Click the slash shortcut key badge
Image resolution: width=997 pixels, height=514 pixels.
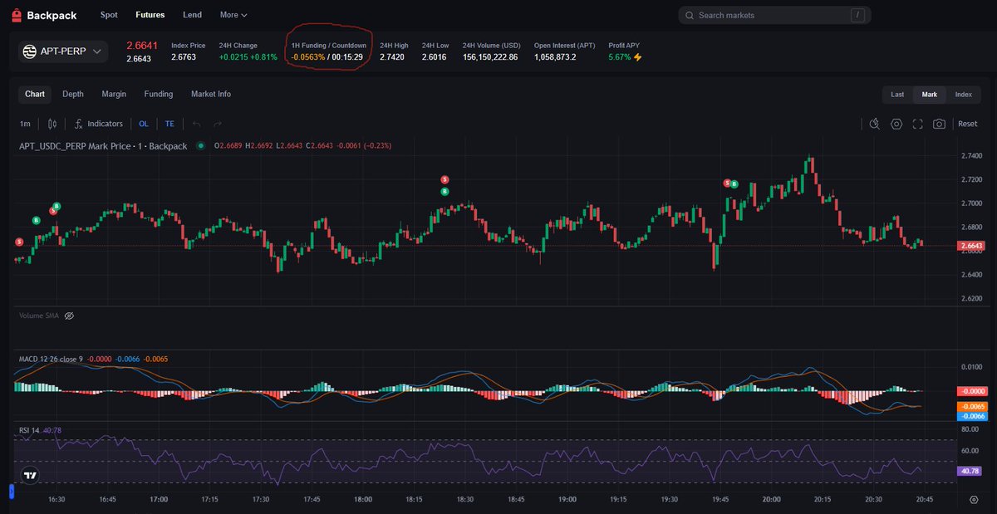pos(857,15)
